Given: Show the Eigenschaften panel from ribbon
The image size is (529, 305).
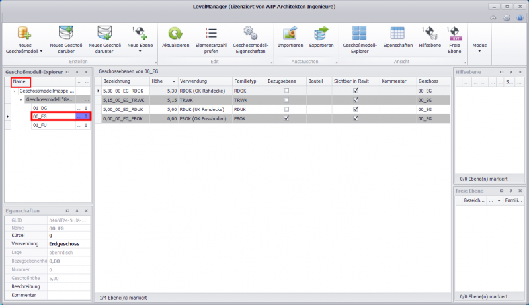Looking at the screenshot, I should [398, 37].
